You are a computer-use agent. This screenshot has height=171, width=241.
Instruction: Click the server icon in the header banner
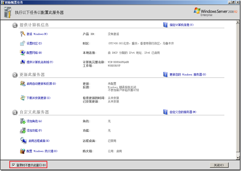[8, 12]
